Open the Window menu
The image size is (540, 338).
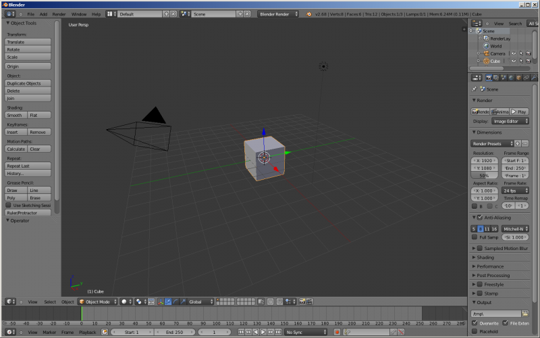coord(78,14)
